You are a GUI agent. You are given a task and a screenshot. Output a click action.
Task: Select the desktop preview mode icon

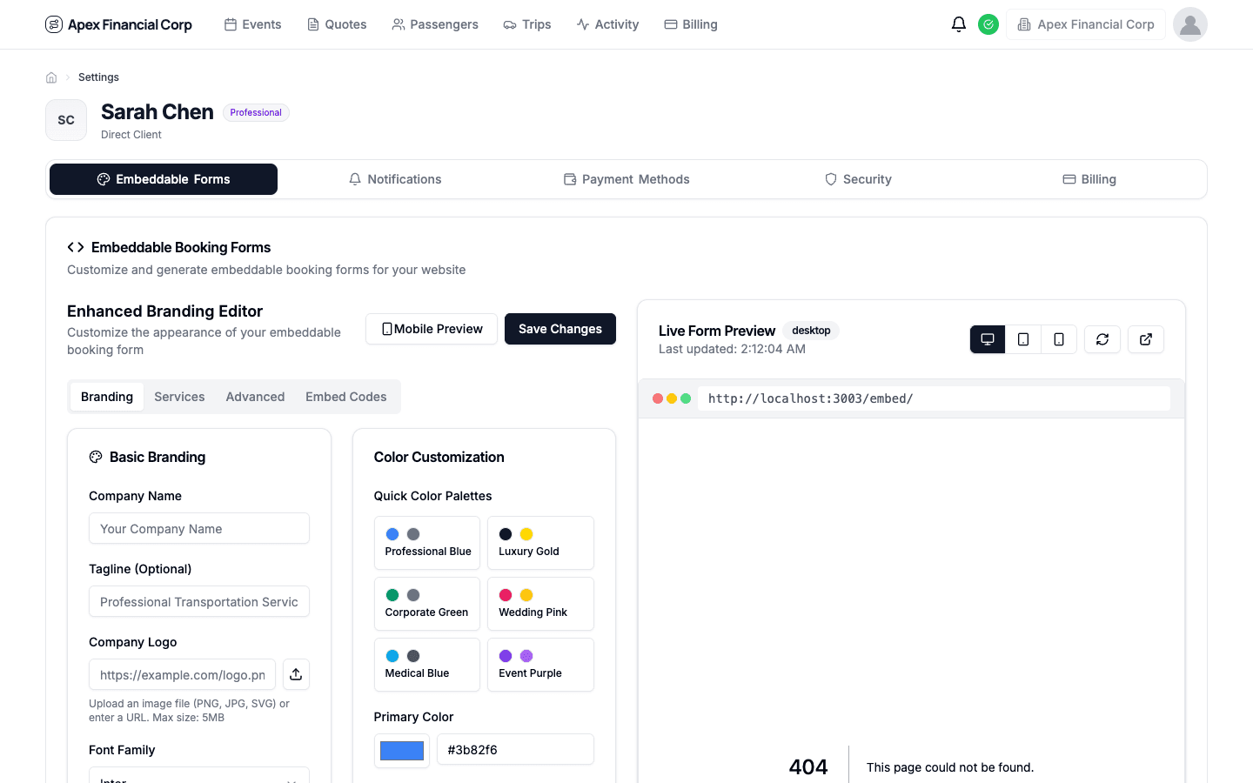(987, 339)
